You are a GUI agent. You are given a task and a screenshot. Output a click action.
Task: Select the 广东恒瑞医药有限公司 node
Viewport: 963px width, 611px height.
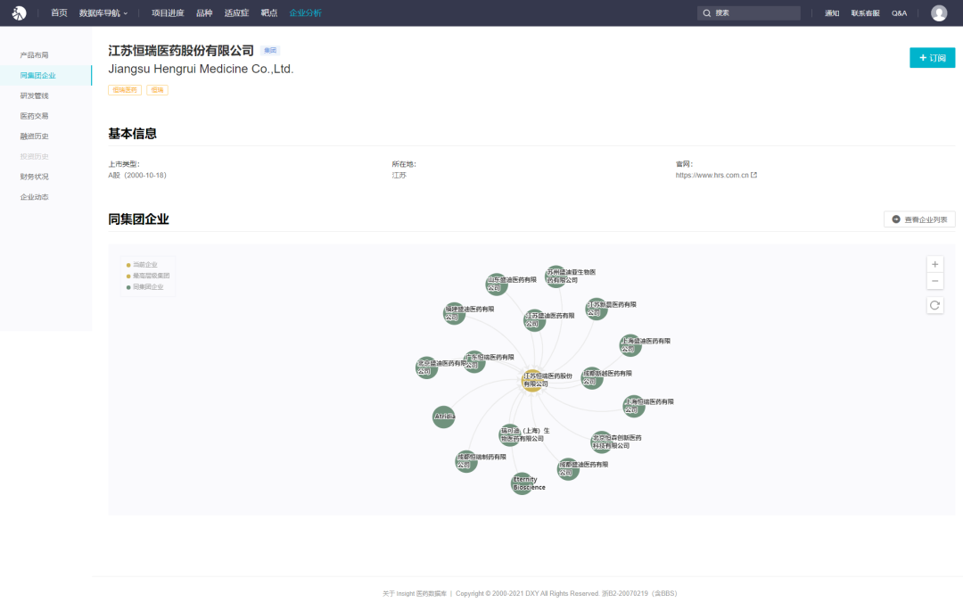[x=474, y=361]
